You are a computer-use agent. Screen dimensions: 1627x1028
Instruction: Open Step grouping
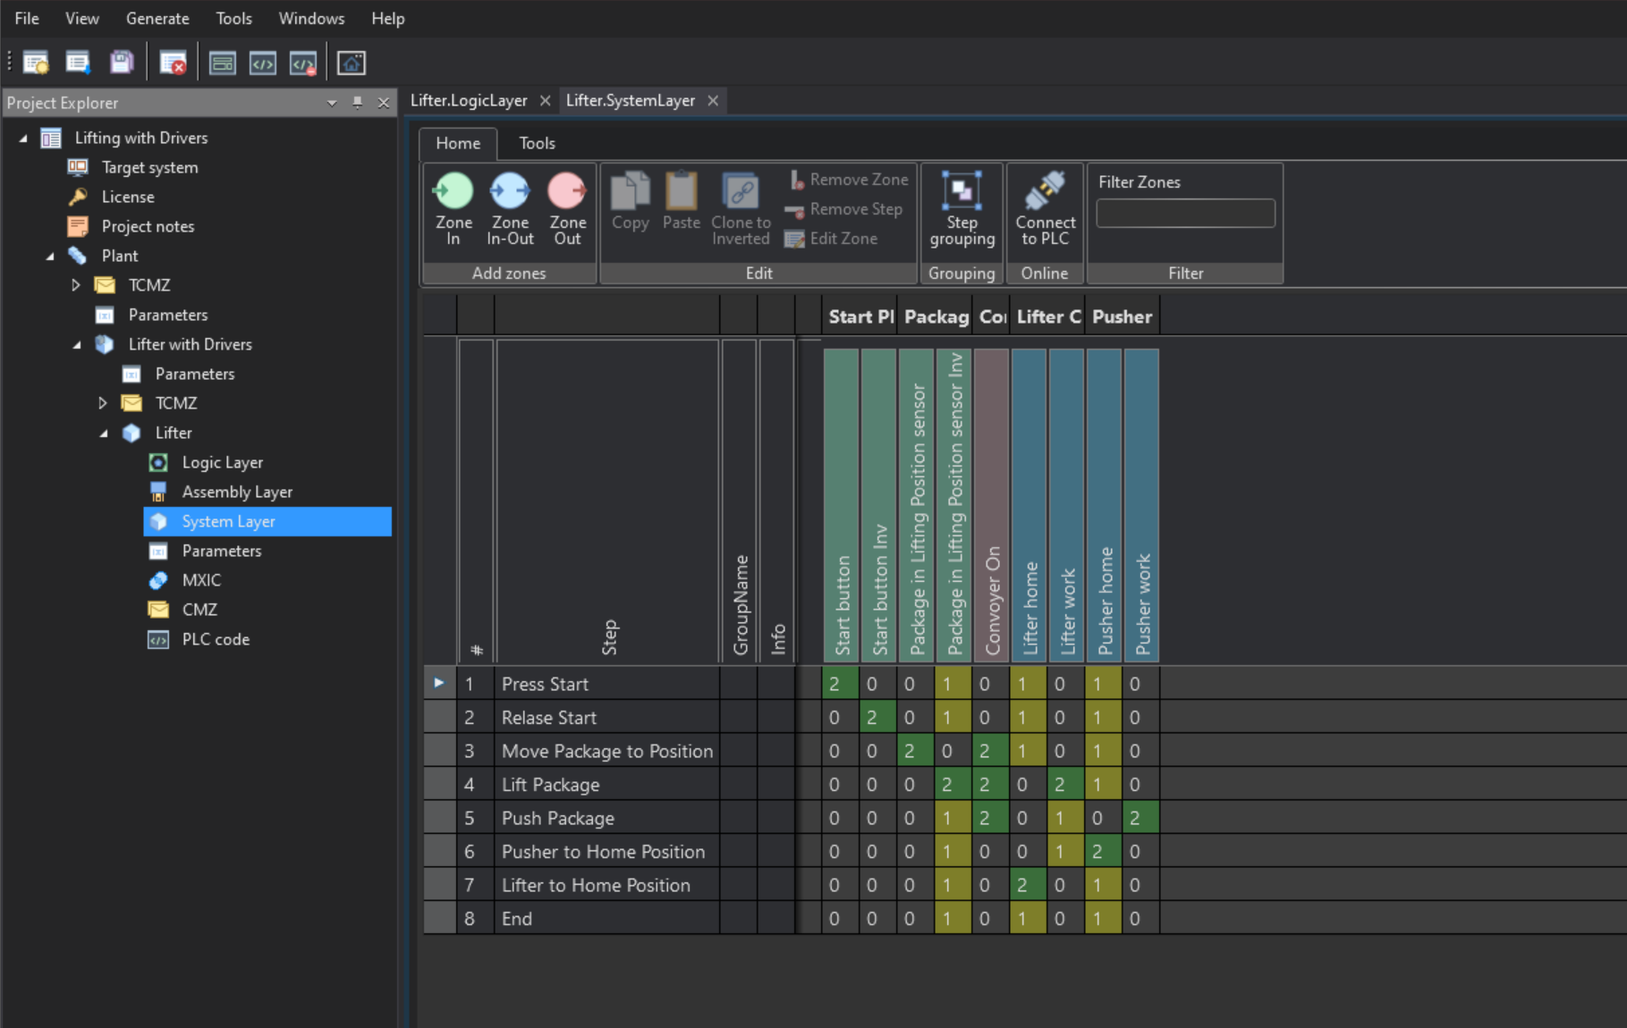pyautogui.click(x=962, y=210)
